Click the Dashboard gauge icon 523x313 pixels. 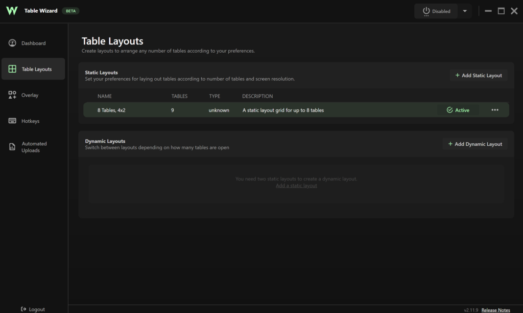point(12,43)
